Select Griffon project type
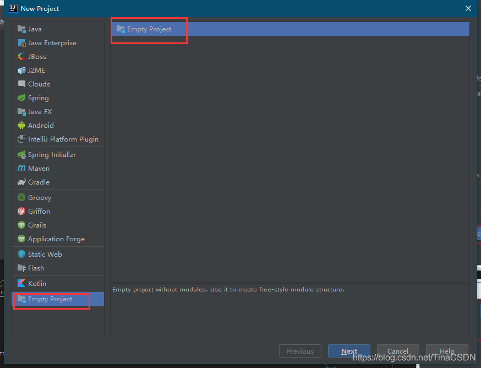 [x=58, y=212]
